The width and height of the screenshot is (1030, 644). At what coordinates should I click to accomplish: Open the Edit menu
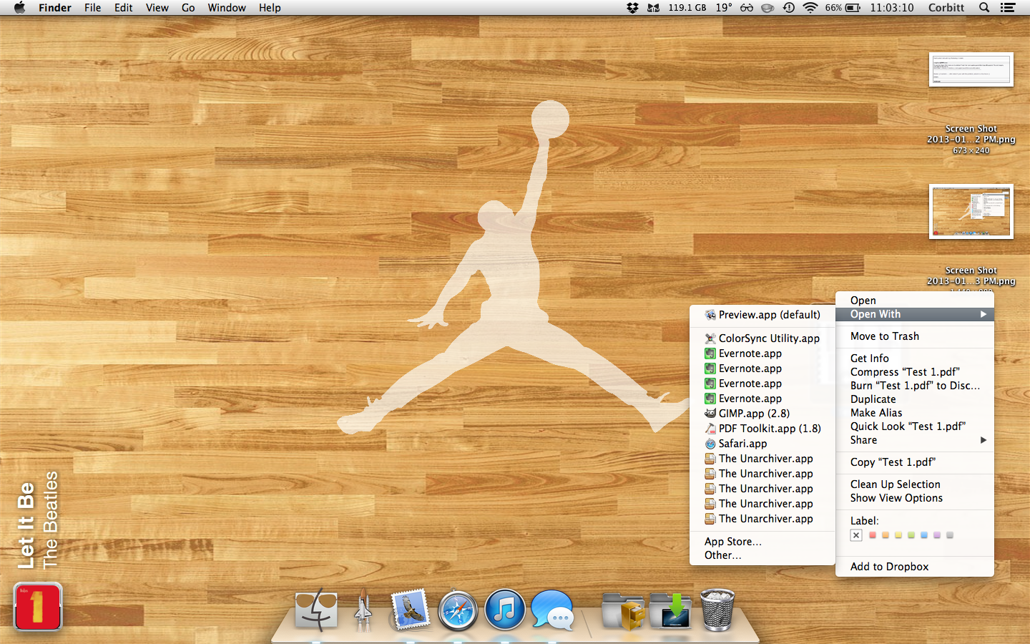point(124,8)
